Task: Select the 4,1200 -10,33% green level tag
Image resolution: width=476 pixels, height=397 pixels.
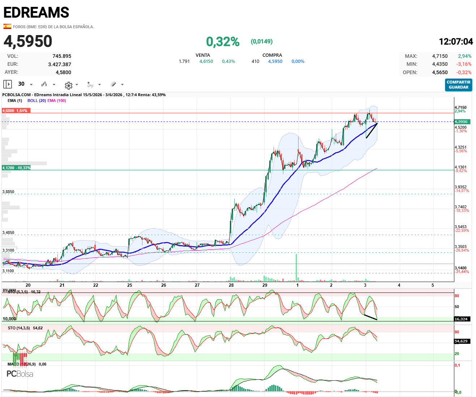Action: [x=16, y=168]
